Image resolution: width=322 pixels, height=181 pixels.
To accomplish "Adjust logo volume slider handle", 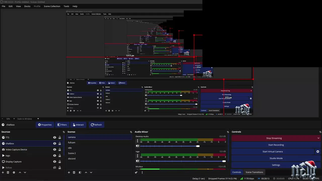I will (224, 161).
